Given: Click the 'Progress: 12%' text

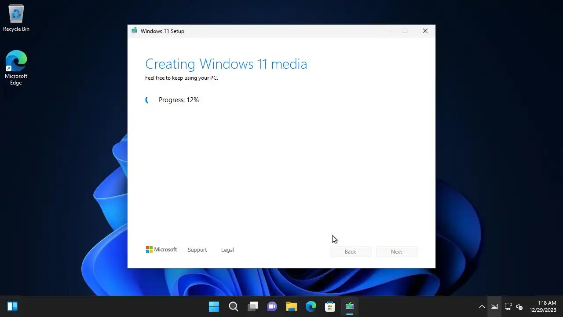Looking at the screenshot, I should click(x=179, y=100).
